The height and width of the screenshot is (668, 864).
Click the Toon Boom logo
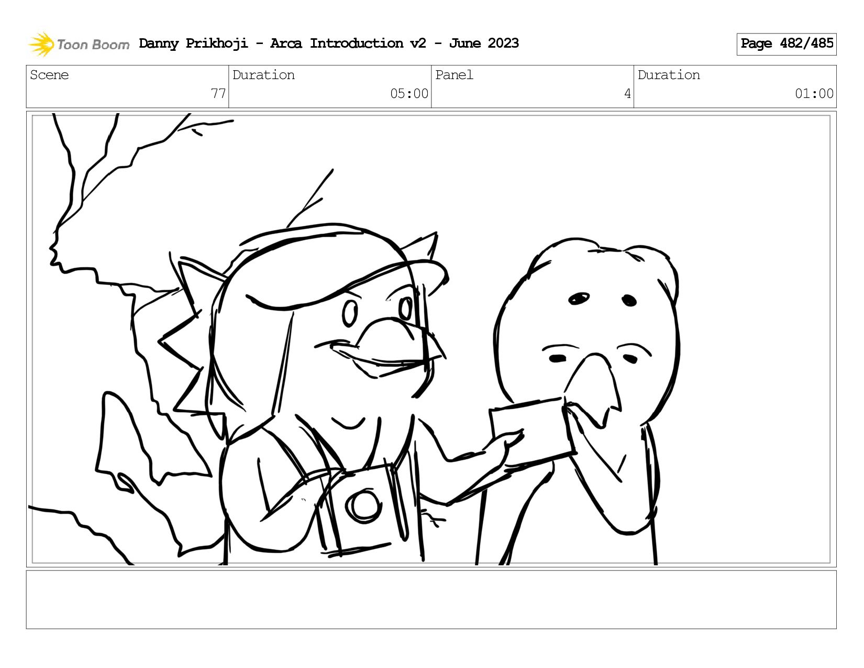[x=79, y=44]
